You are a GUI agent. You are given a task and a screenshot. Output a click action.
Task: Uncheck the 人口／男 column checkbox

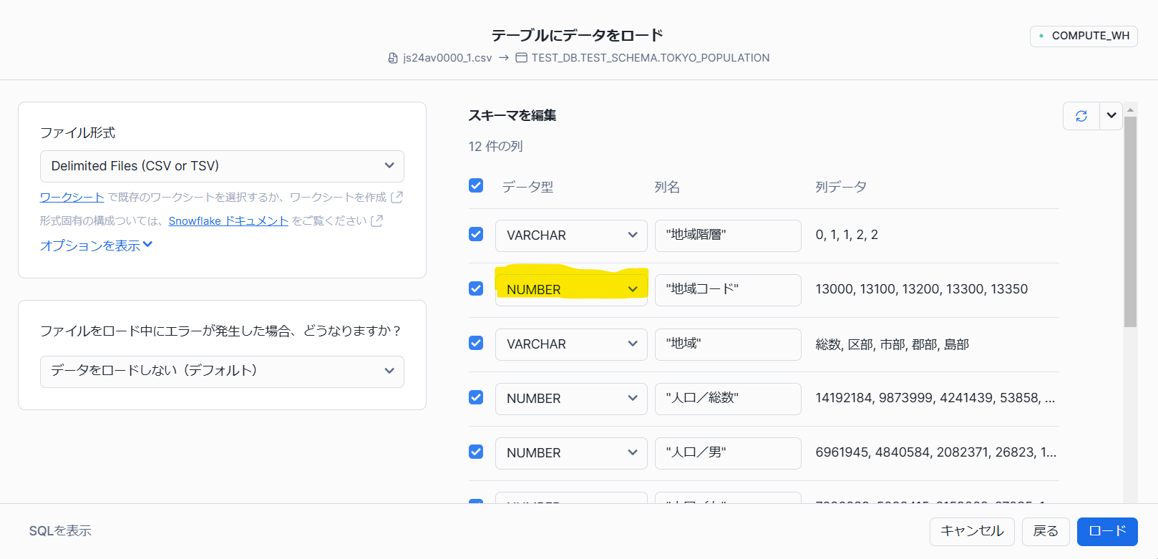[476, 452]
